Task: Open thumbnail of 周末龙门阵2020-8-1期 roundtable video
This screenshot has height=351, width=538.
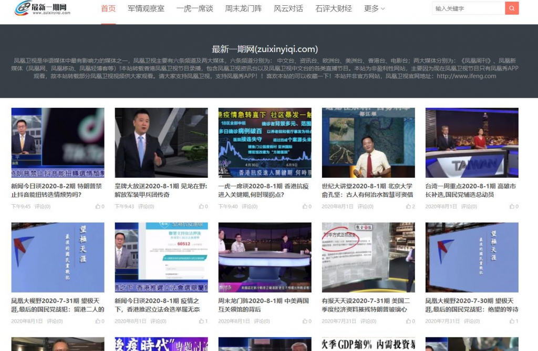Action: [265, 257]
